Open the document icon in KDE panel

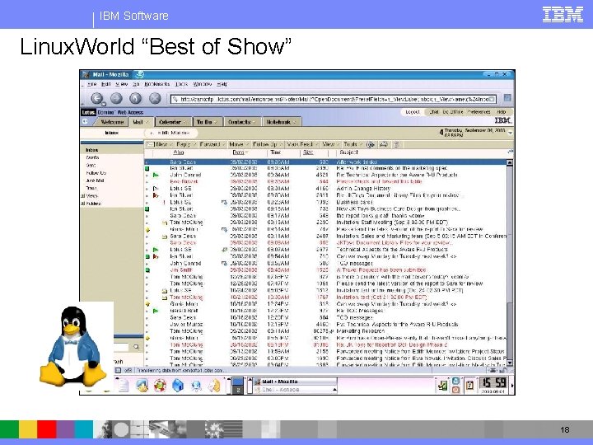(124, 386)
